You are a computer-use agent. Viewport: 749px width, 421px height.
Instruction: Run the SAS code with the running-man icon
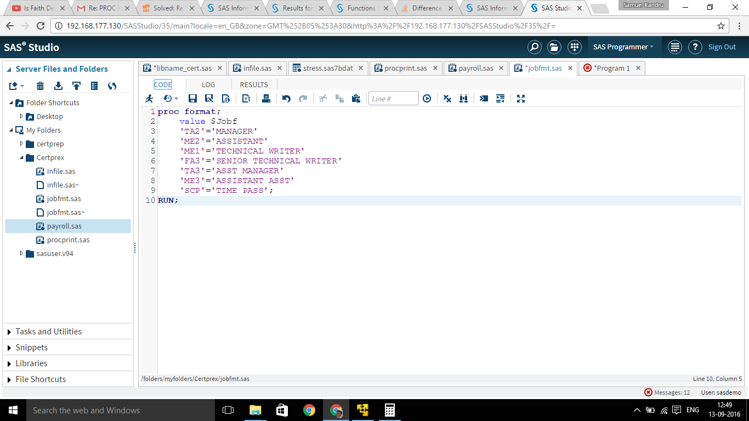[x=149, y=99]
